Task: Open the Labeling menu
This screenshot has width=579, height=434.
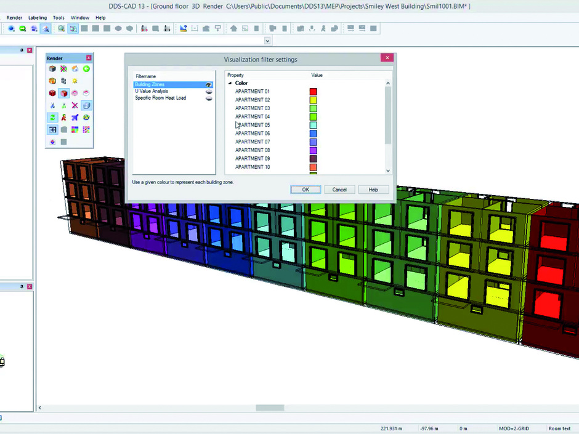Action: 38,17
